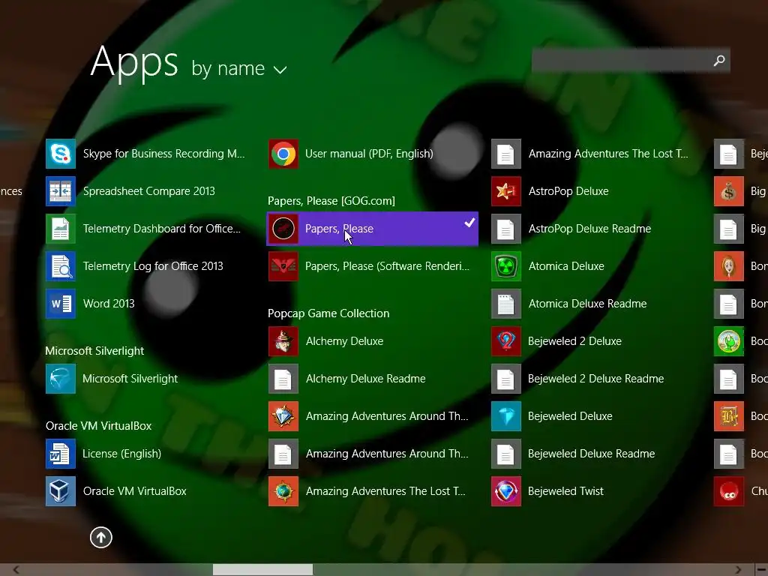This screenshot has width=768, height=576.
Task: Click the Papers, Please app icon
Action: pos(283,229)
